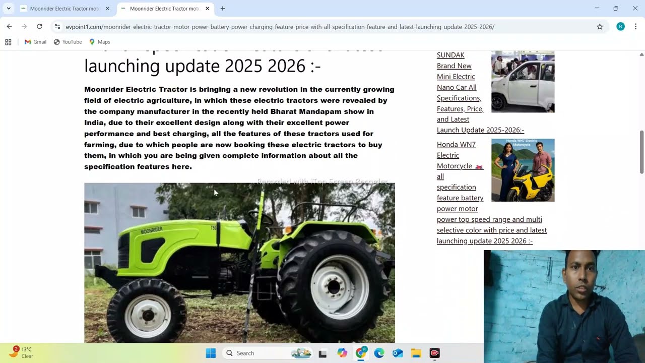This screenshot has width=645, height=363.
Task: Open Outlook on the taskbar
Action: (398, 353)
